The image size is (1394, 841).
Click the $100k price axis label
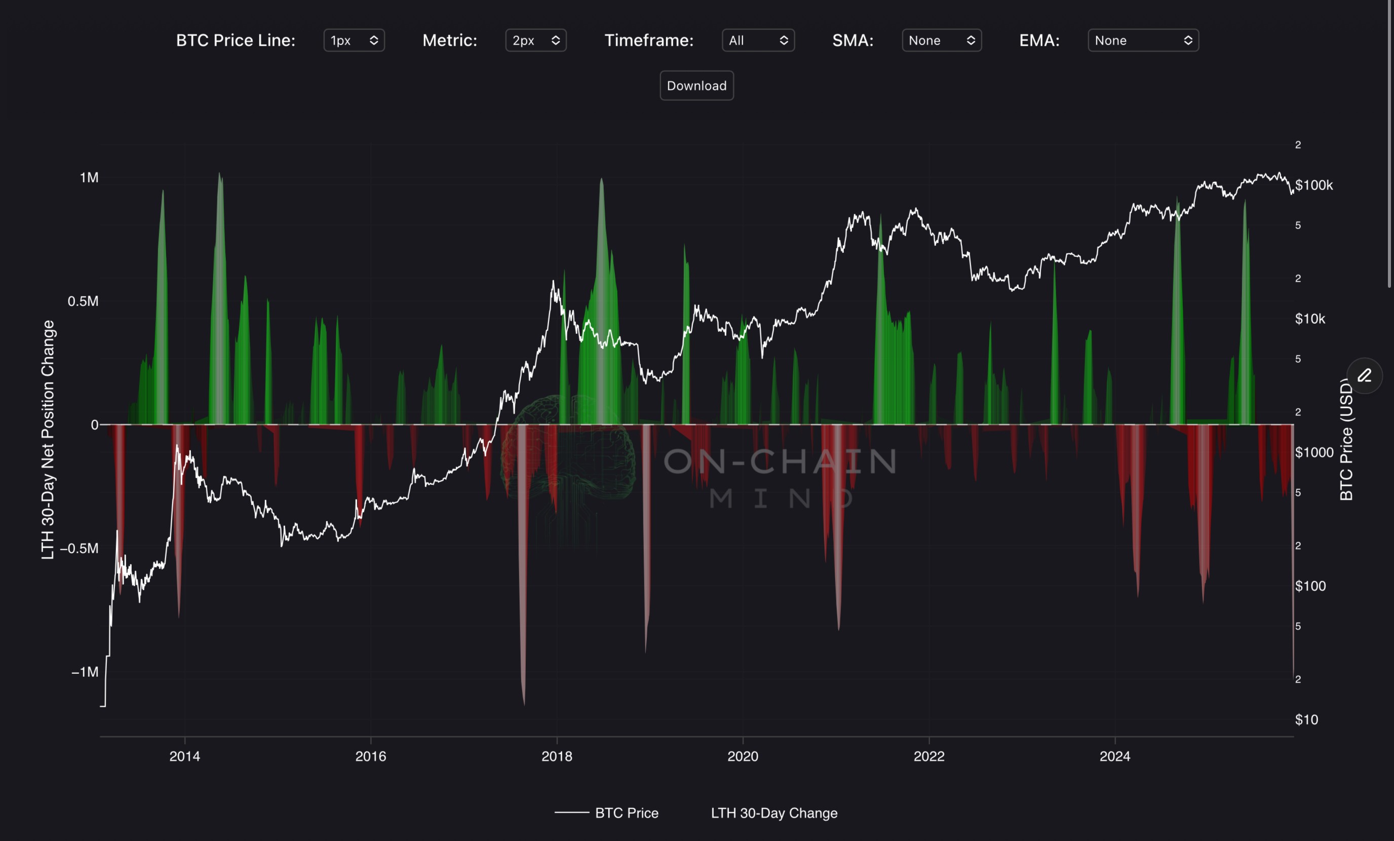point(1313,185)
